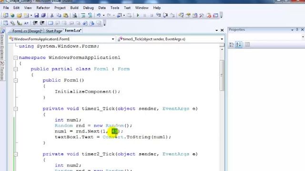Toggle a bookmark on current line
Image resolution: width=305 pixels, height=171 pixels.
click(51, 23)
